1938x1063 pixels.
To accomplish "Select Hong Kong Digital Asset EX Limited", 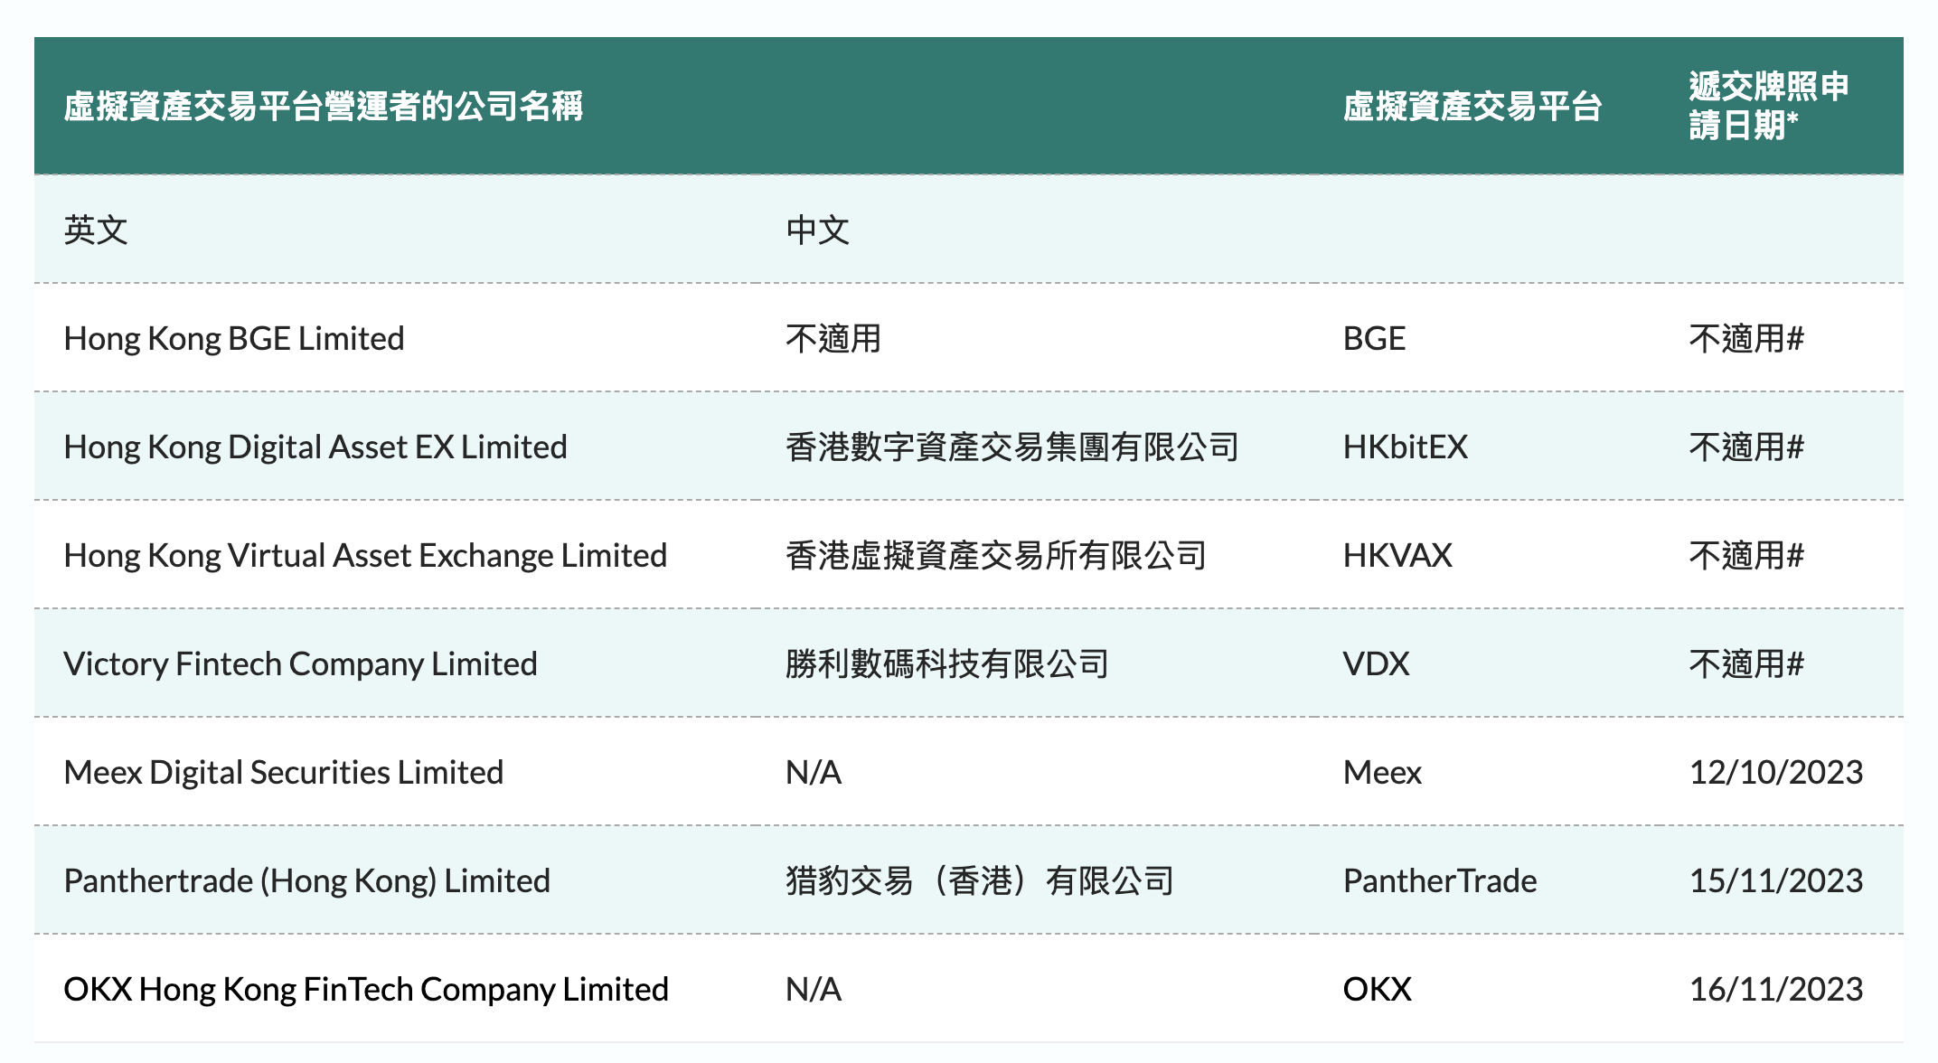I will click(x=315, y=447).
